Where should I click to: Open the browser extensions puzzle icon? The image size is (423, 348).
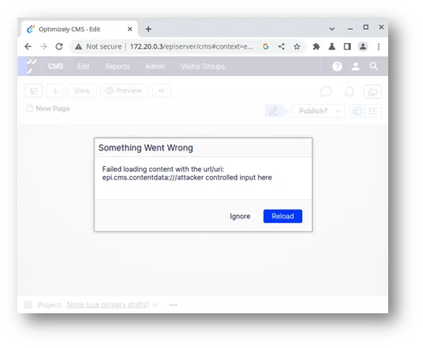[x=316, y=46]
